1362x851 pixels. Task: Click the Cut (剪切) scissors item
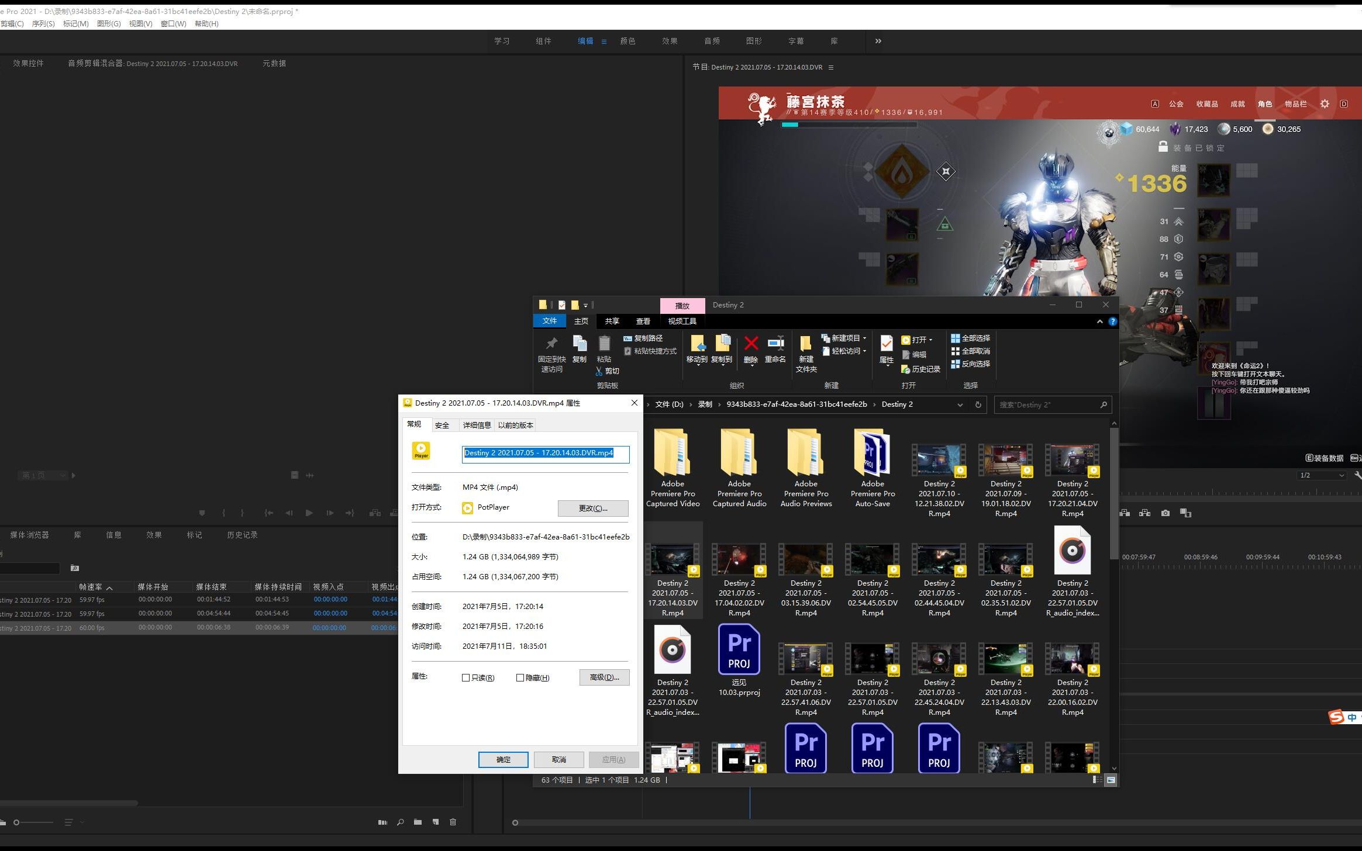click(608, 371)
